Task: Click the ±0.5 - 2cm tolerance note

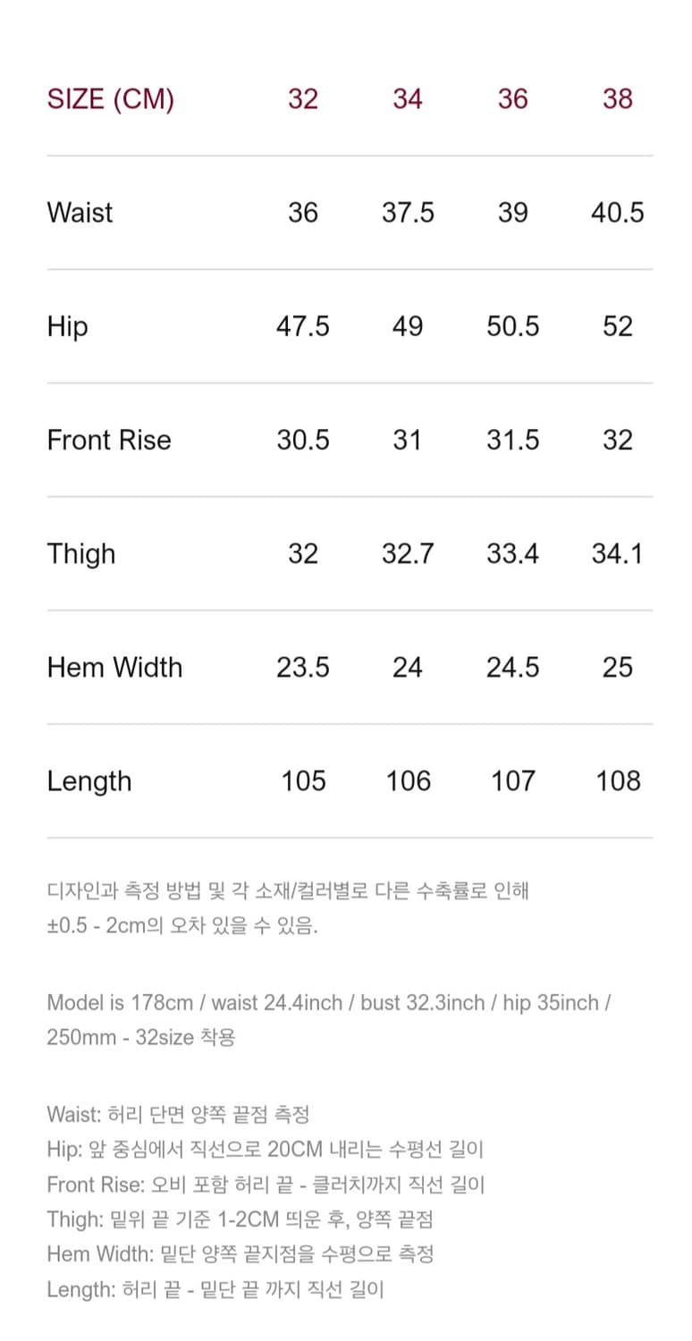Action: tap(182, 925)
